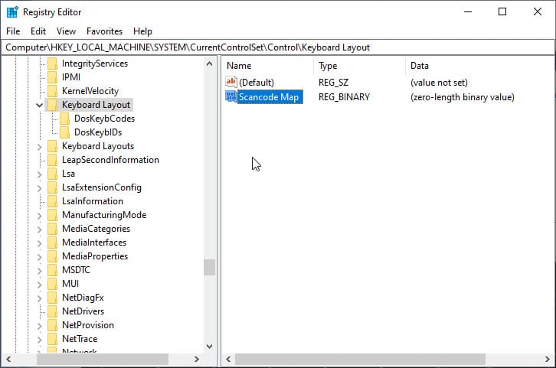The width and height of the screenshot is (556, 368).
Task: Click the LeapSecondInformation folder icon
Action: (53, 160)
